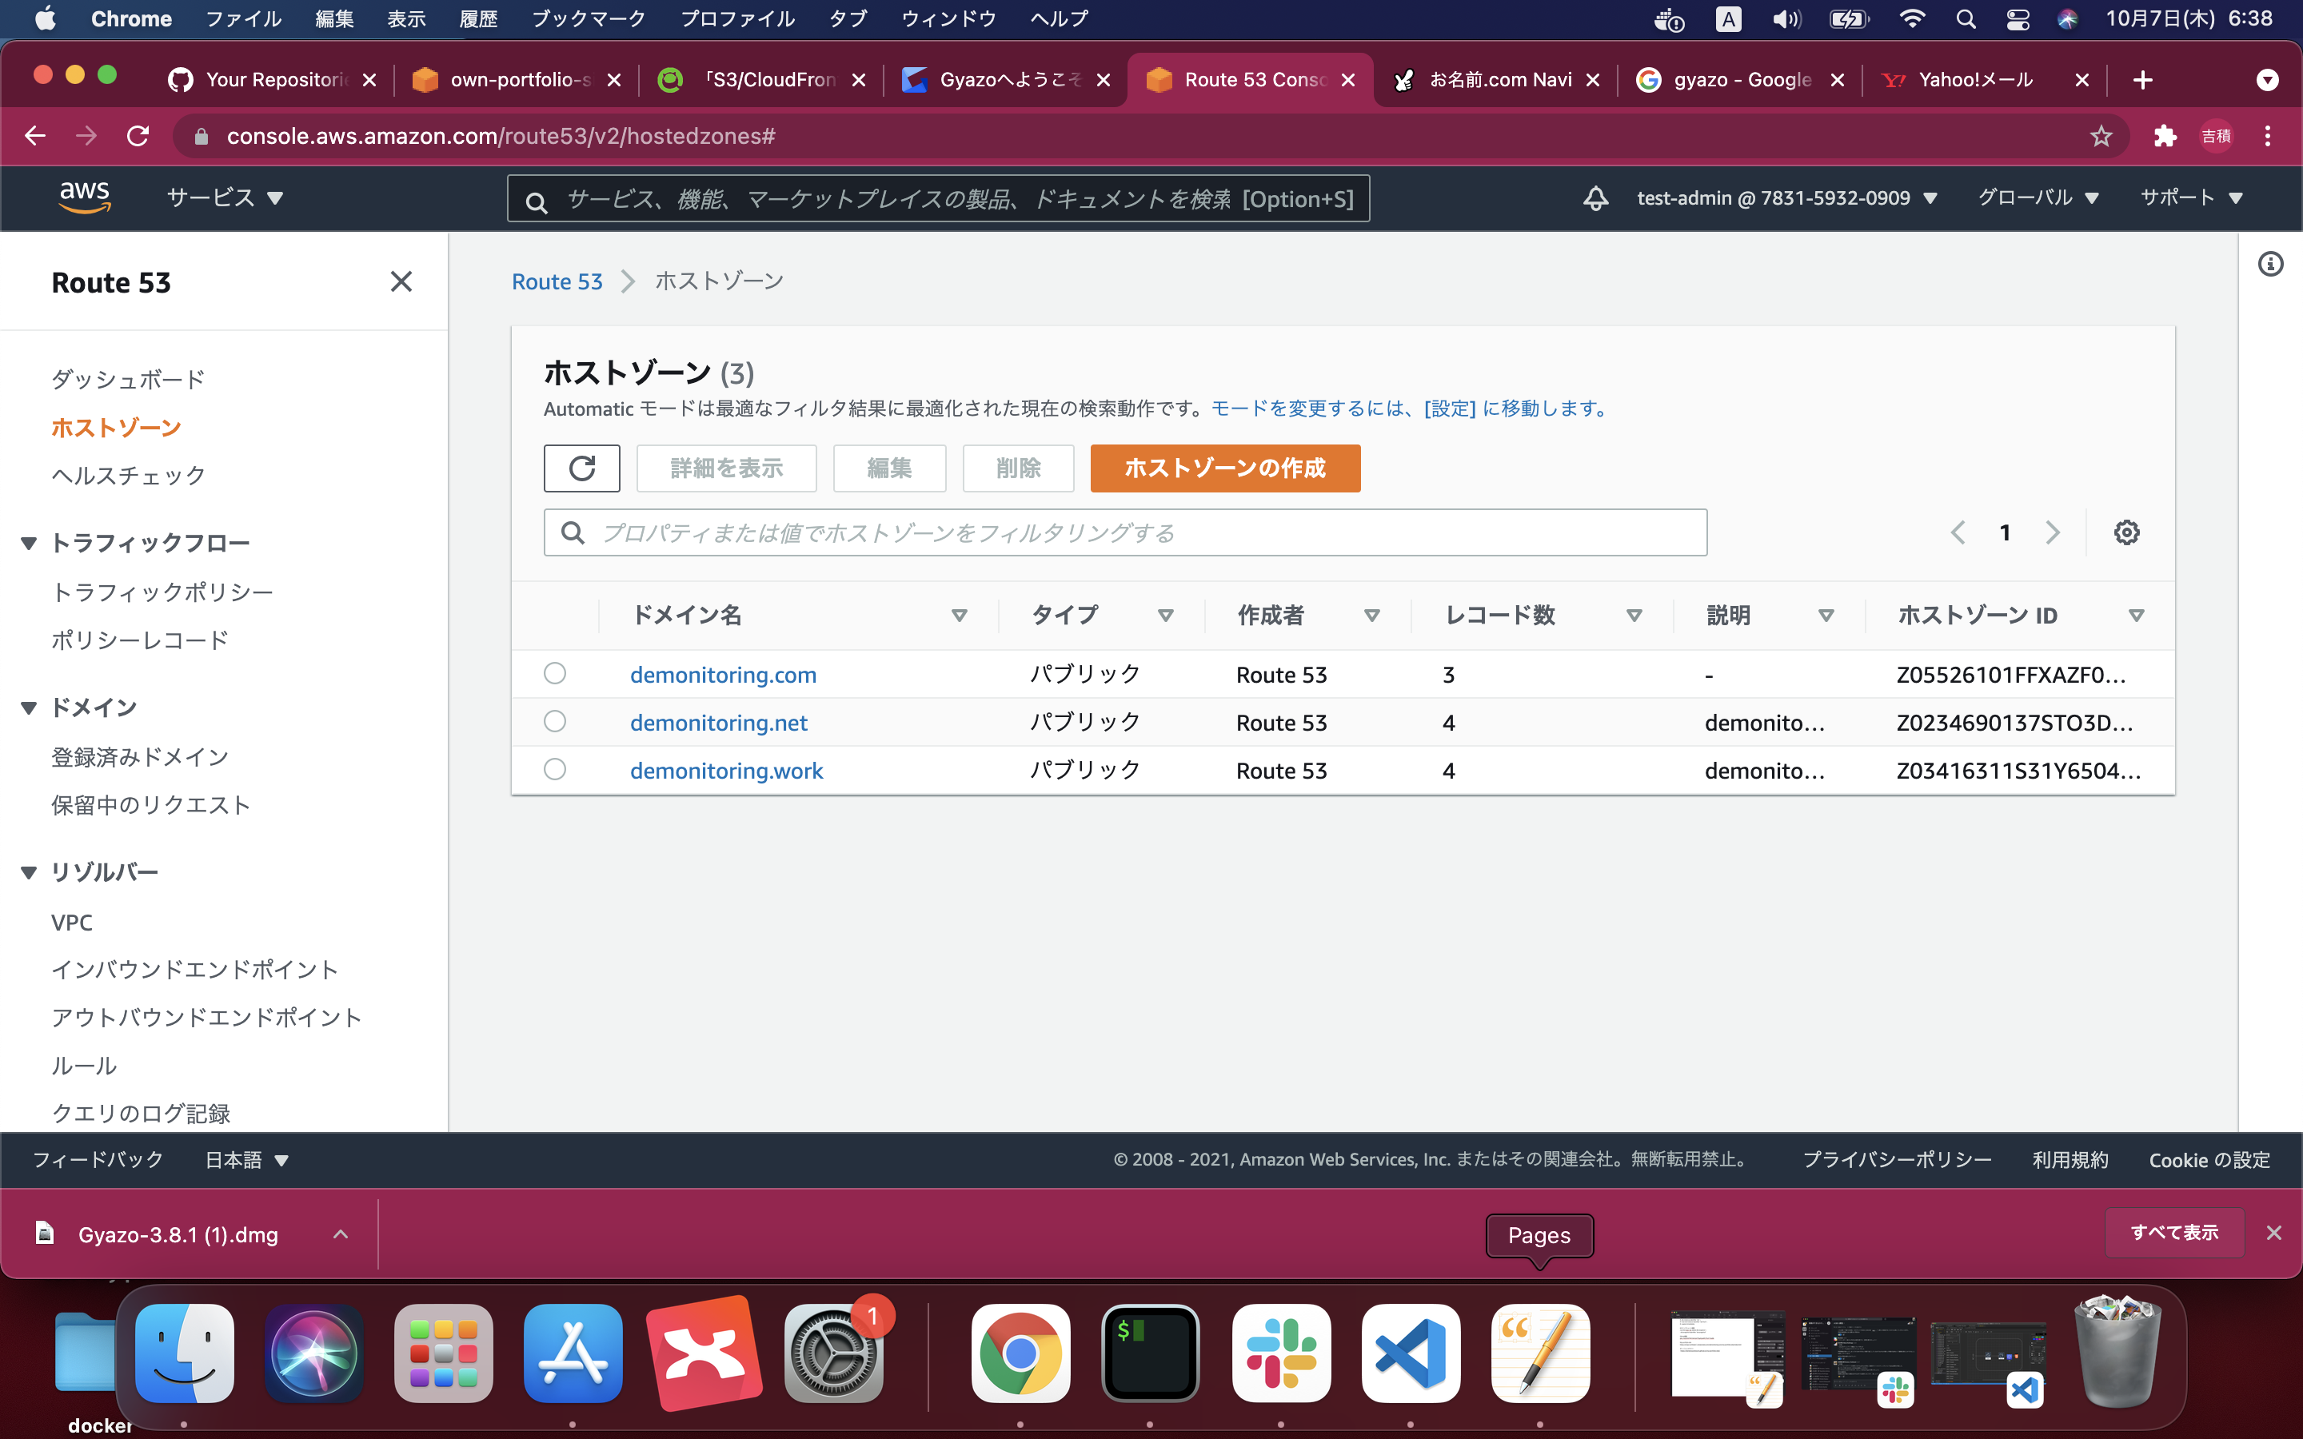Open the demonitoring.com hosted zone link
The width and height of the screenshot is (2303, 1439).
[x=723, y=674]
